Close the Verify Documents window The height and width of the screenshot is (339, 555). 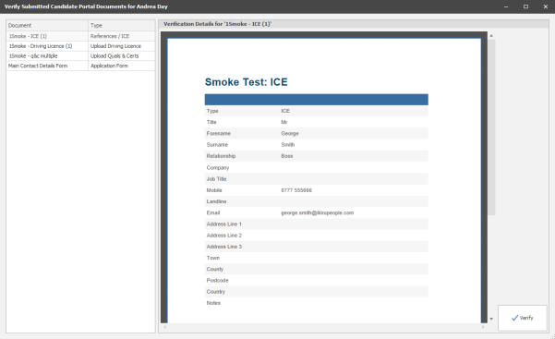pos(546,6)
